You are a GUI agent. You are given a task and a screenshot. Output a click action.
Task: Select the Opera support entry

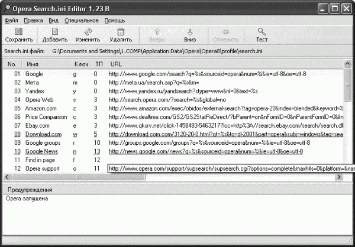(43, 168)
